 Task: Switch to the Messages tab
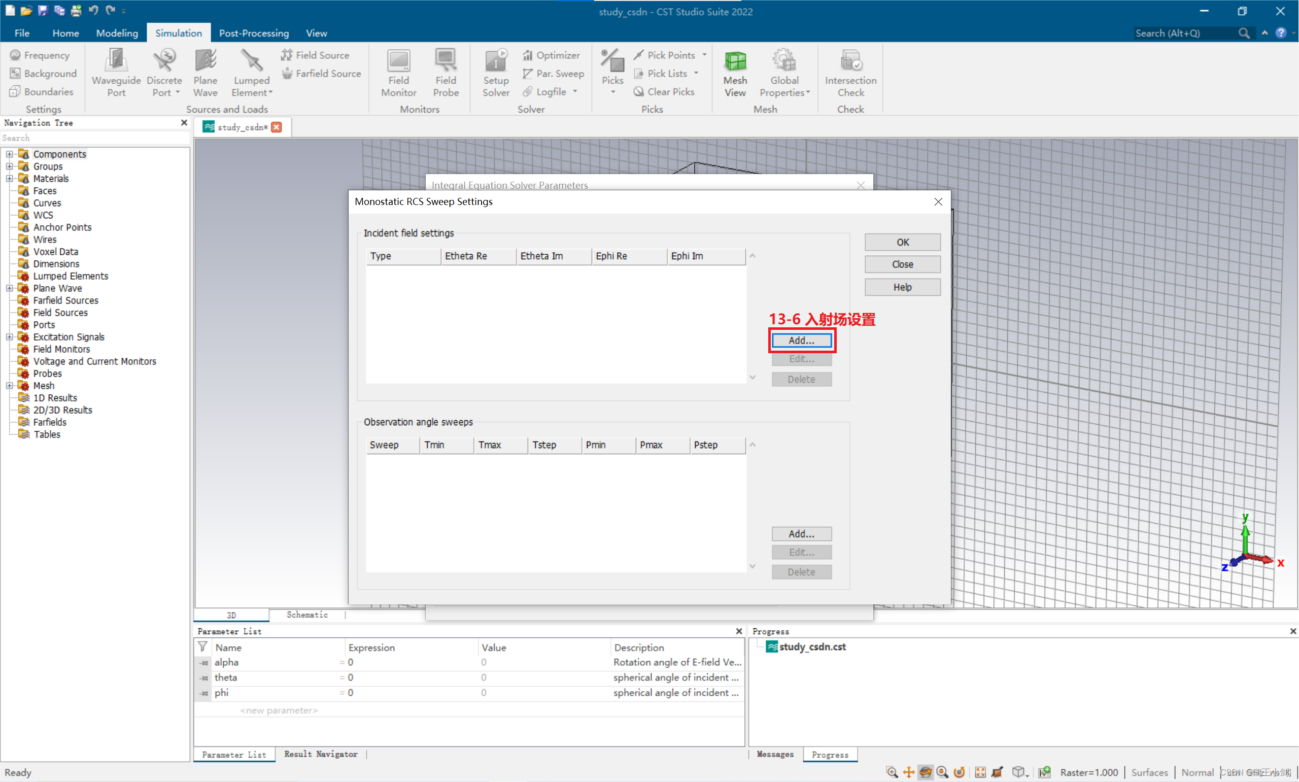[x=774, y=754]
